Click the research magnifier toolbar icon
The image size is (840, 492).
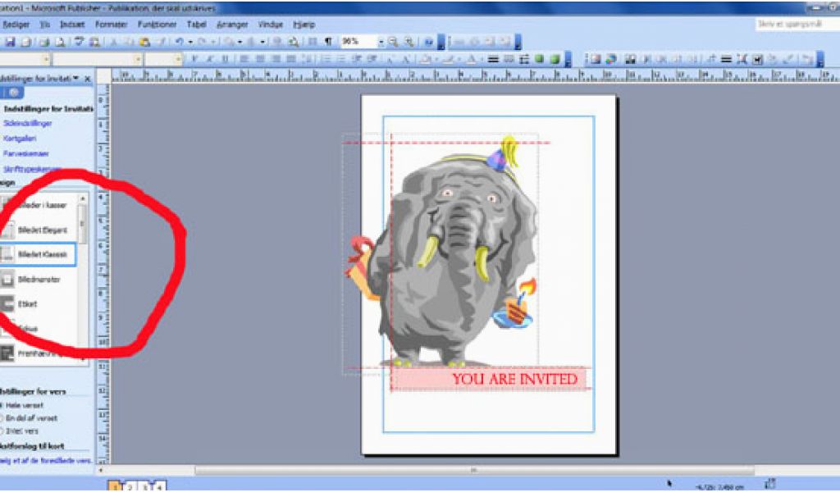pyautogui.click(x=94, y=42)
